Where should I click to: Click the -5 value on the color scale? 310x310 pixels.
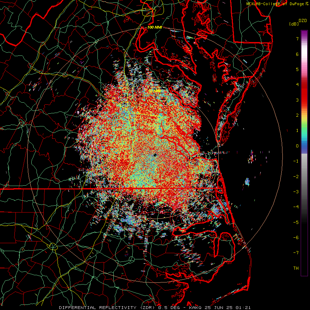[296, 223]
